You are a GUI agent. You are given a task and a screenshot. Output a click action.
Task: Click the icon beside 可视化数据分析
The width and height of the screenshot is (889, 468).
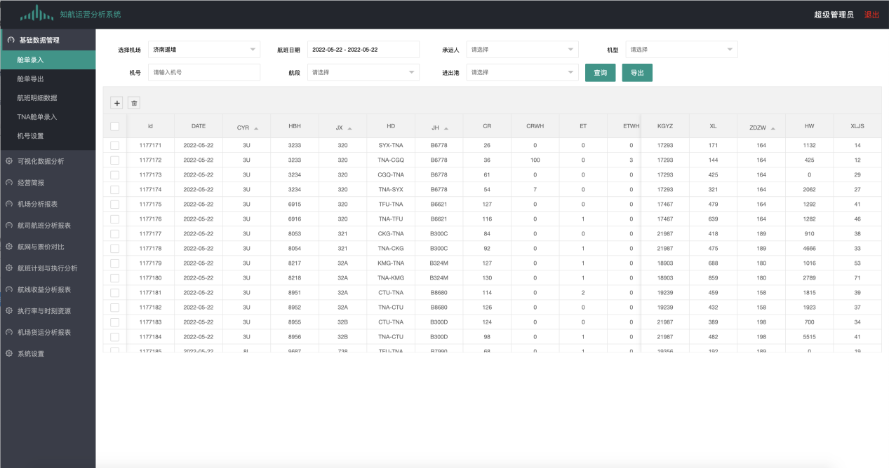9,161
